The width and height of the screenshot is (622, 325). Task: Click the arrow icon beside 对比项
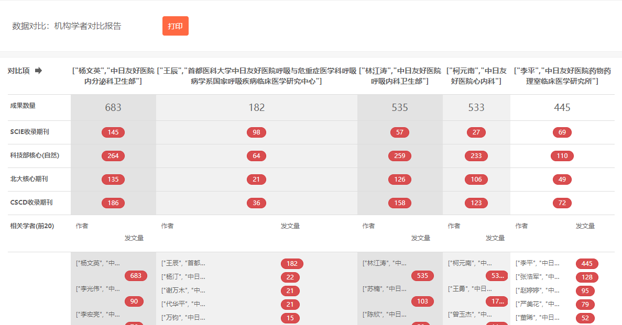point(38,71)
